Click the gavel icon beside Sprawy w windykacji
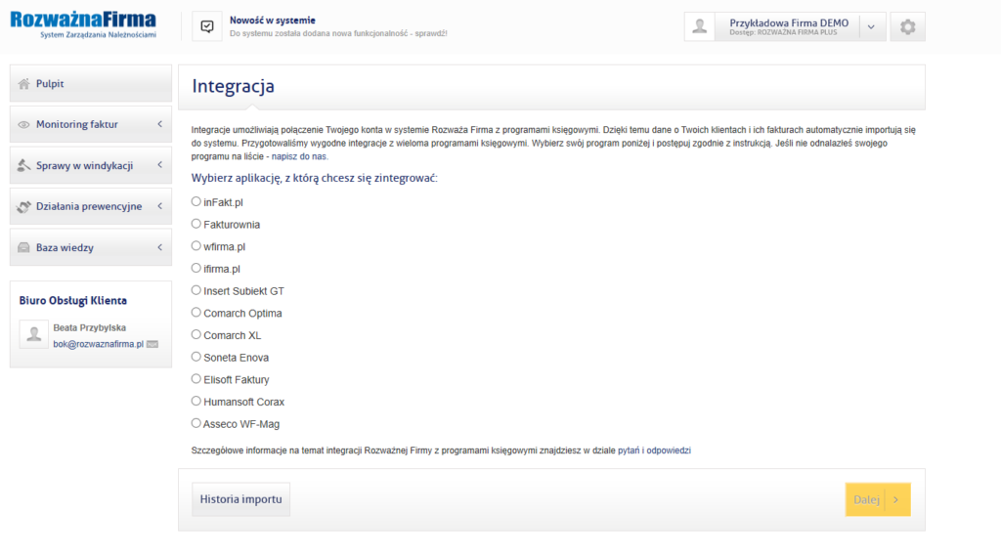Screen dimensions: 1001x557 [23, 165]
